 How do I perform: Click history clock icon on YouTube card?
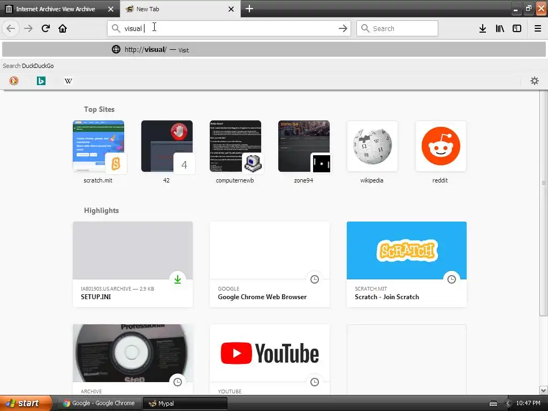pyautogui.click(x=315, y=382)
